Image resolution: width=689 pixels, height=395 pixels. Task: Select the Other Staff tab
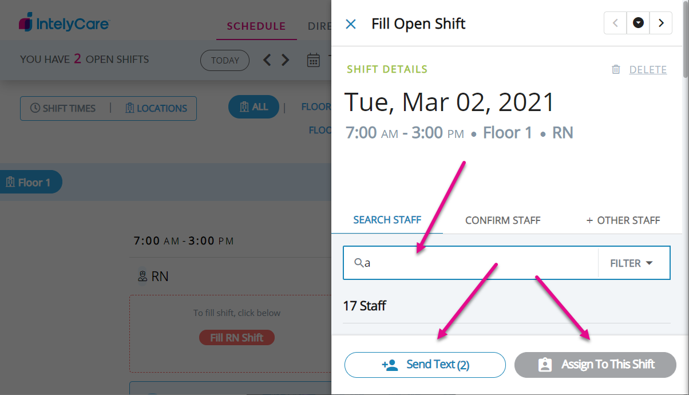(623, 220)
